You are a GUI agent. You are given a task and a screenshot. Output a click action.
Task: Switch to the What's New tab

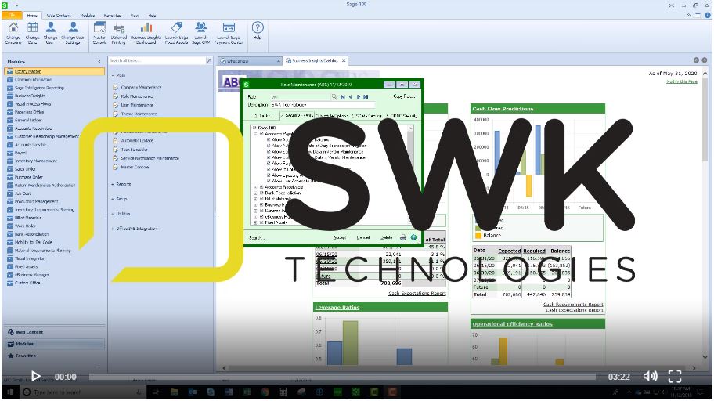(x=250, y=60)
